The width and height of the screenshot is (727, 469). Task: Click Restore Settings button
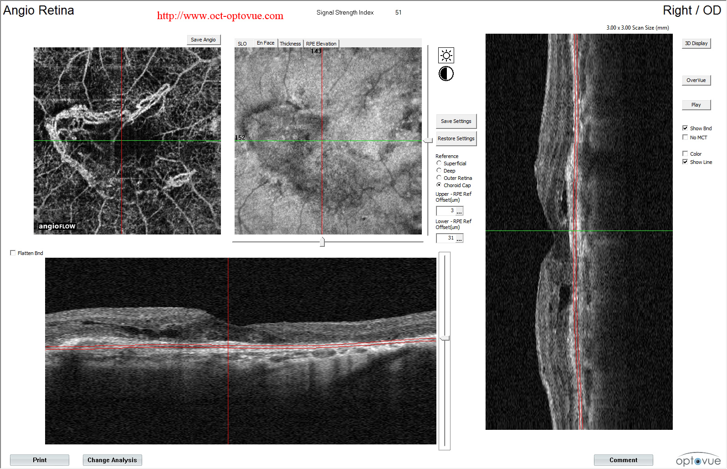[456, 138]
